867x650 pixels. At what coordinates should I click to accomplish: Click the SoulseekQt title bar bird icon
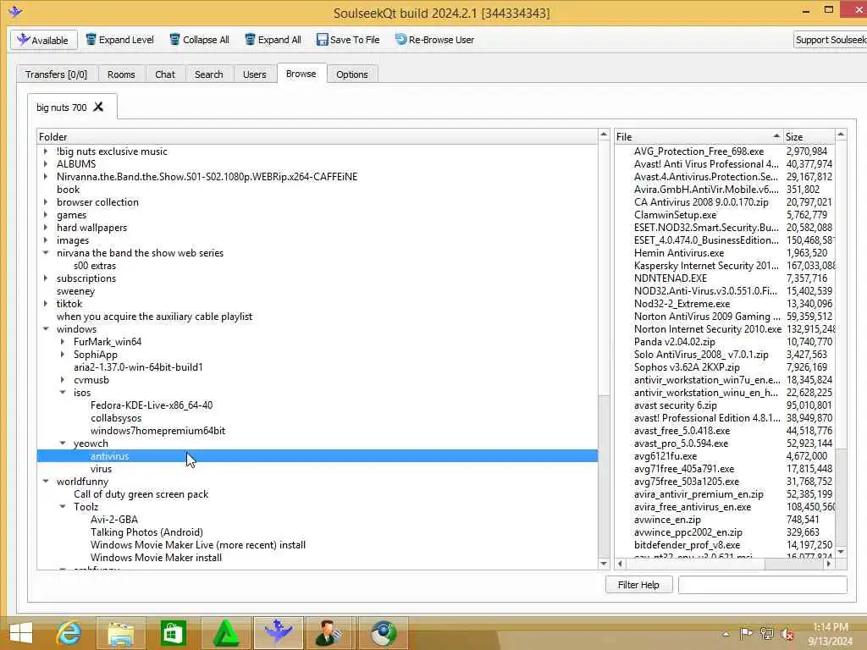(x=15, y=11)
